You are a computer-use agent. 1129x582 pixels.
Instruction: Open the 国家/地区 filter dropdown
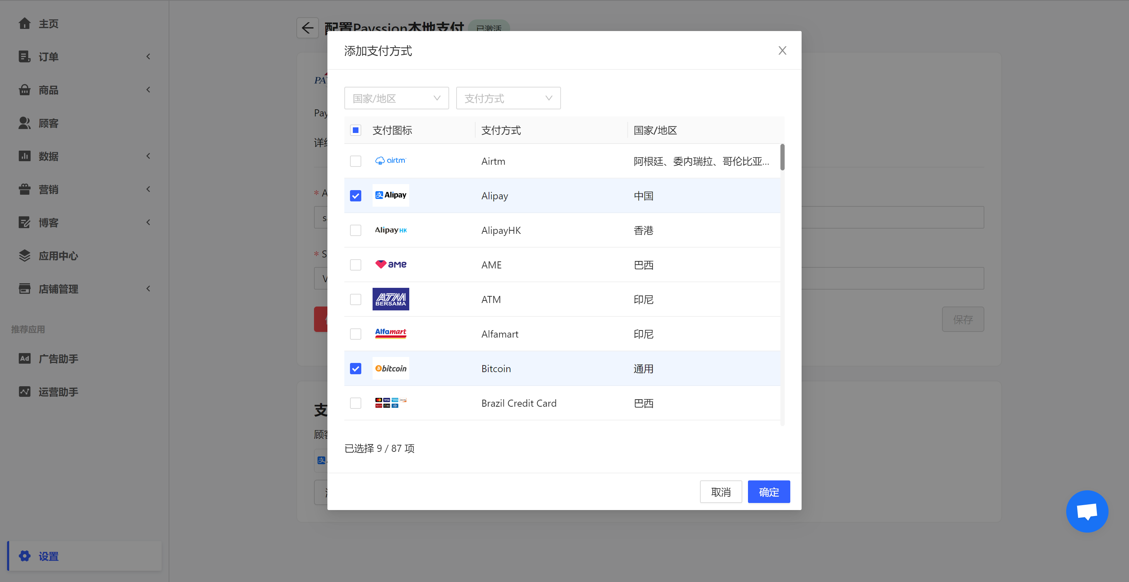[x=396, y=98]
